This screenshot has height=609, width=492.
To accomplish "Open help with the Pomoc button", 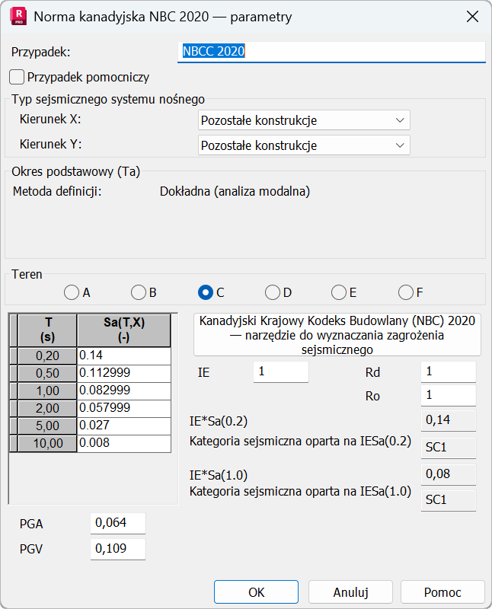I will [442, 592].
